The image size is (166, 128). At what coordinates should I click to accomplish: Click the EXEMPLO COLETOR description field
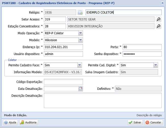[124, 12]
